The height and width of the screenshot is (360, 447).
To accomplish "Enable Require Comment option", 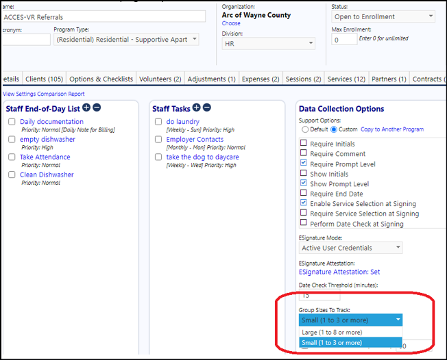I will tap(304, 153).
